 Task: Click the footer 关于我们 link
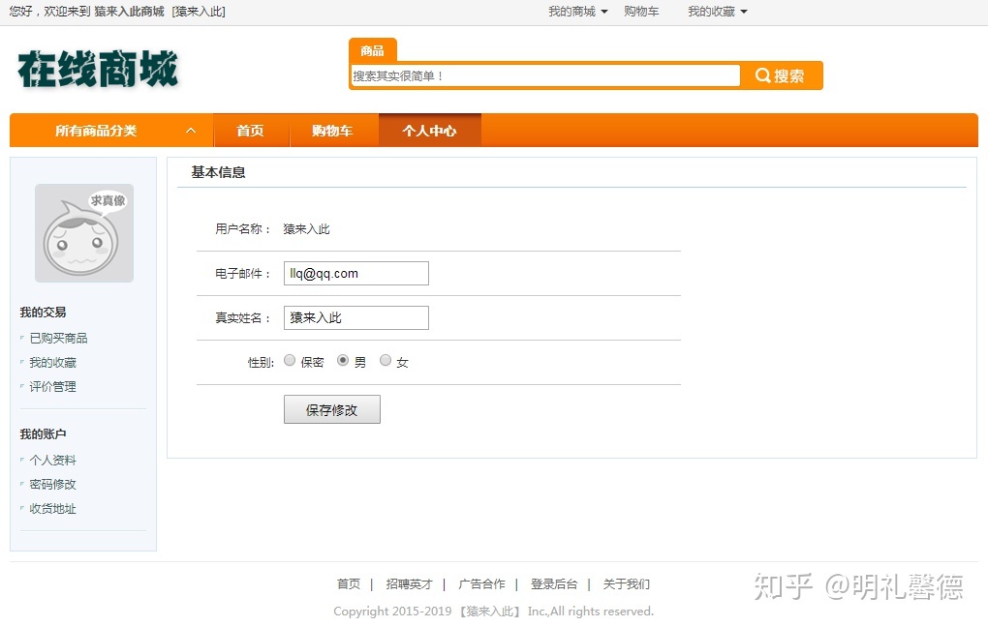pos(627,584)
